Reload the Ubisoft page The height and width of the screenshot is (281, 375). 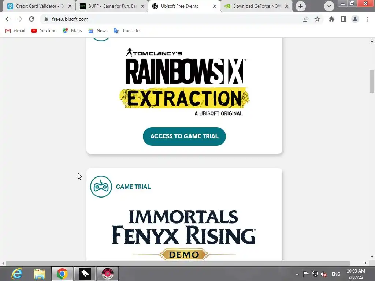click(31, 19)
